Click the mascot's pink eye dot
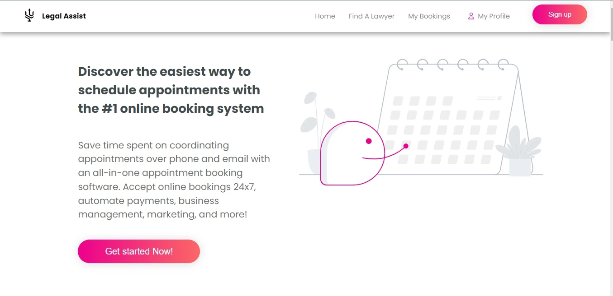The height and width of the screenshot is (296, 613). (369, 141)
